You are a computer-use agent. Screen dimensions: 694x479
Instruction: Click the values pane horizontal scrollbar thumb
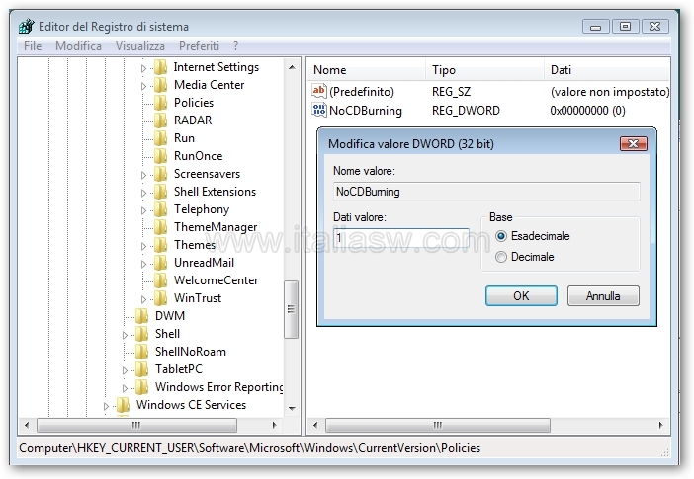(438, 425)
